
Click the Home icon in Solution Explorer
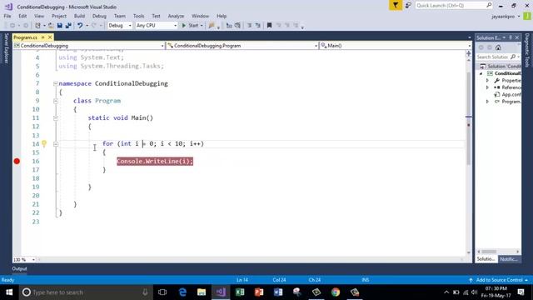498,47
